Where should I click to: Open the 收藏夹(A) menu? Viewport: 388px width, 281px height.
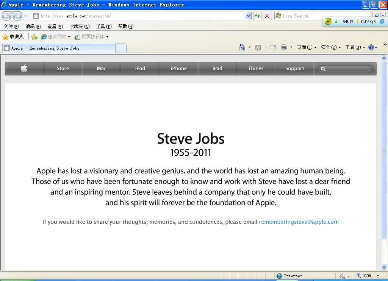click(80, 26)
